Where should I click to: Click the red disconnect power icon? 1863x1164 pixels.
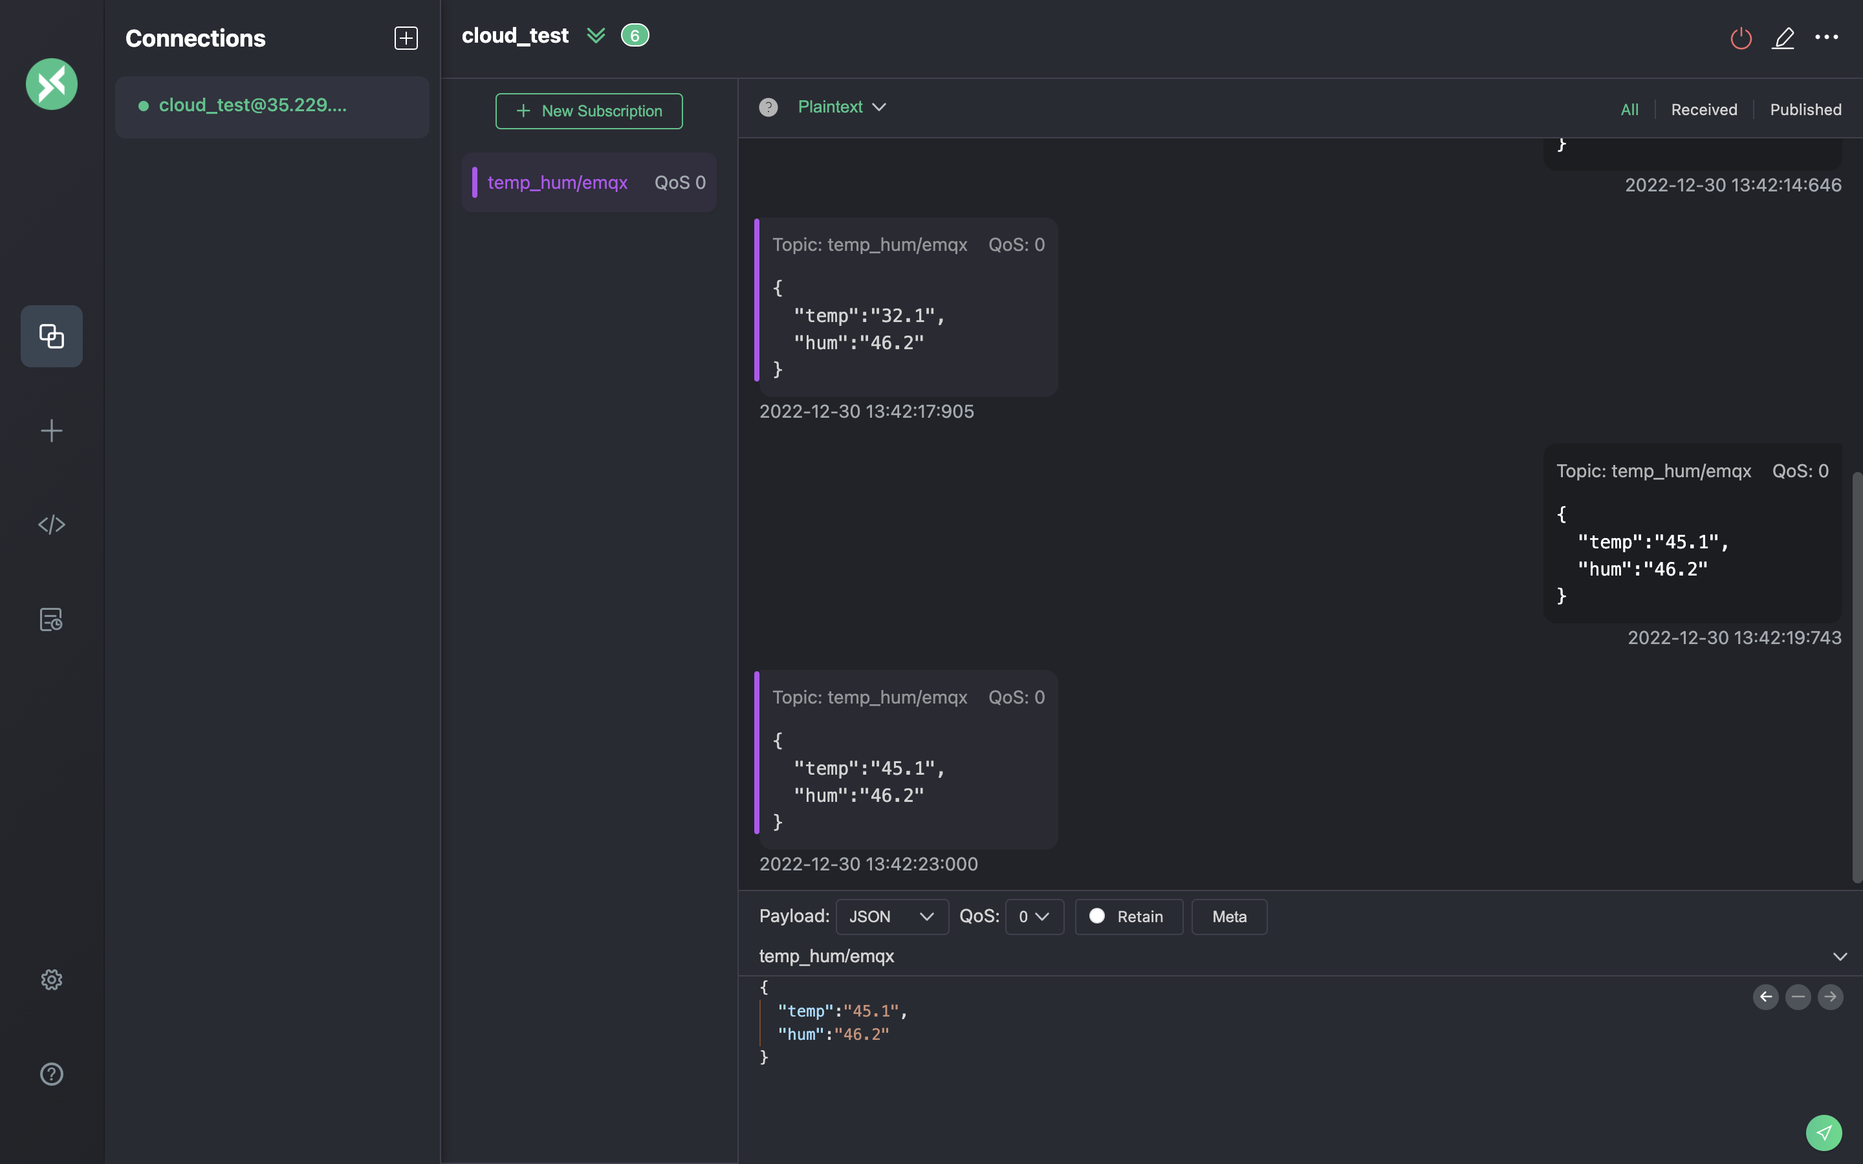coord(1741,38)
